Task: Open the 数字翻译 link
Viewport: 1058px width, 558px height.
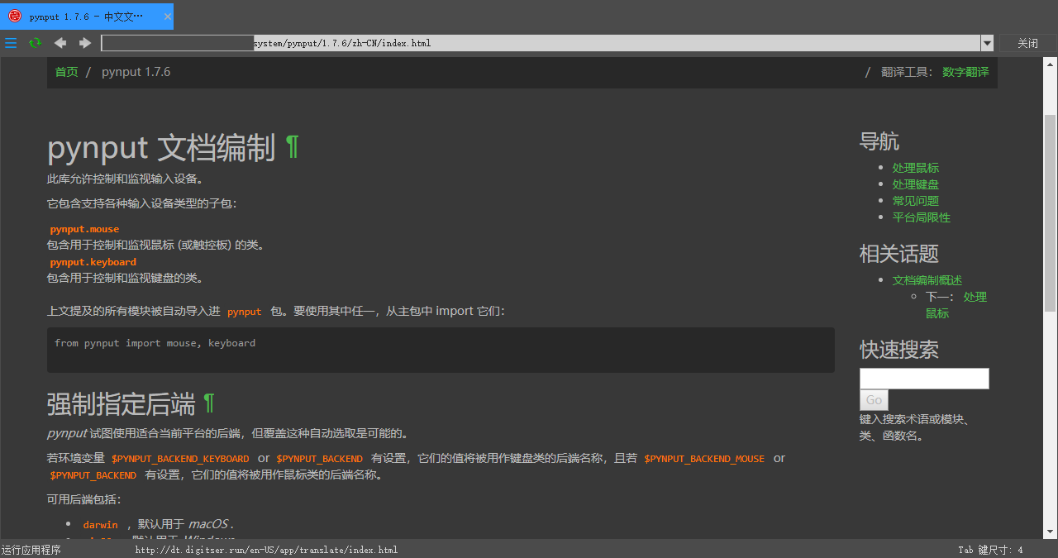Action: click(965, 72)
